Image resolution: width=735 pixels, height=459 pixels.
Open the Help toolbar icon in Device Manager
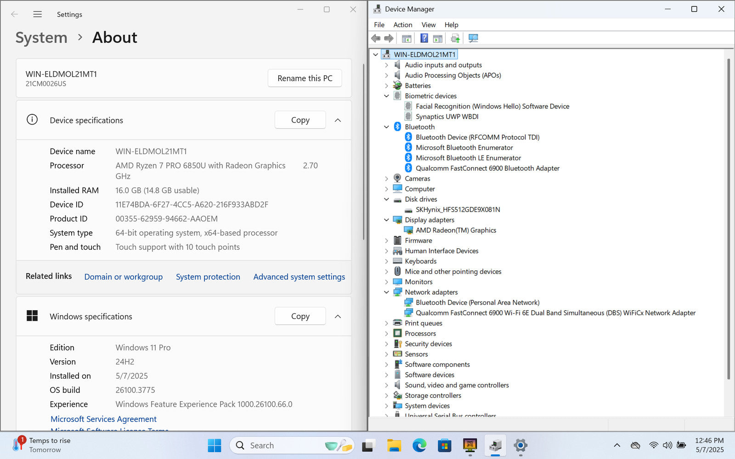coord(424,38)
